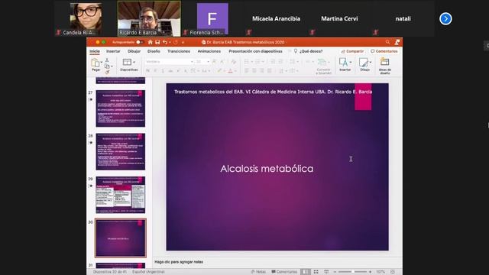
Task: Click the bulleted list icon
Action: click(x=246, y=62)
